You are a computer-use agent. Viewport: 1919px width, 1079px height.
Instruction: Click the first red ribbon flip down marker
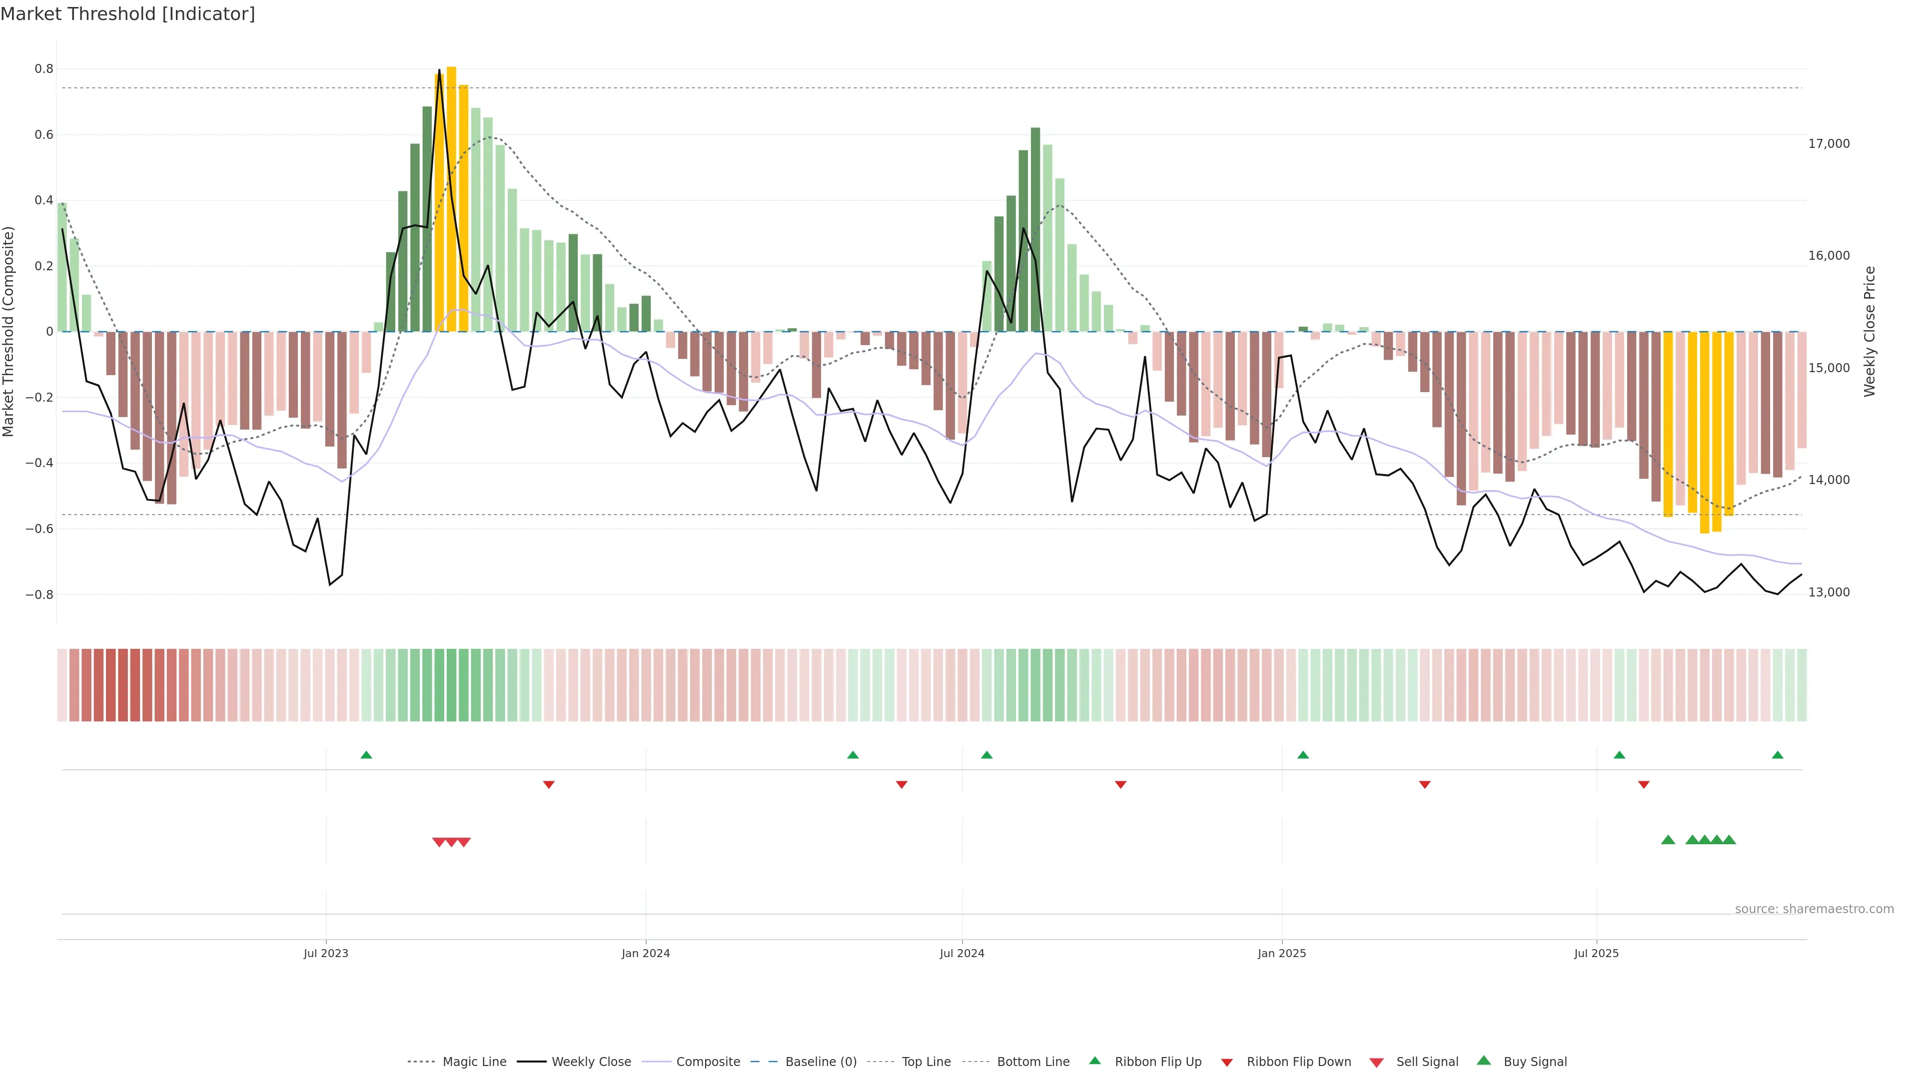(549, 784)
